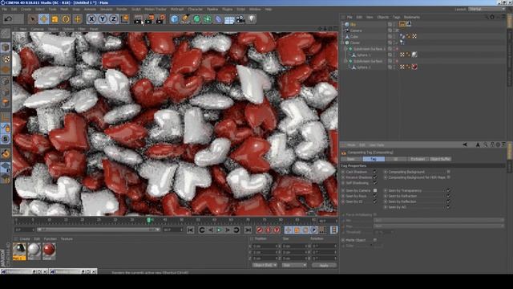Enable Seen by Camera checkbox
The width and height of the screenshot is (513, 289).
pos(375,190)
